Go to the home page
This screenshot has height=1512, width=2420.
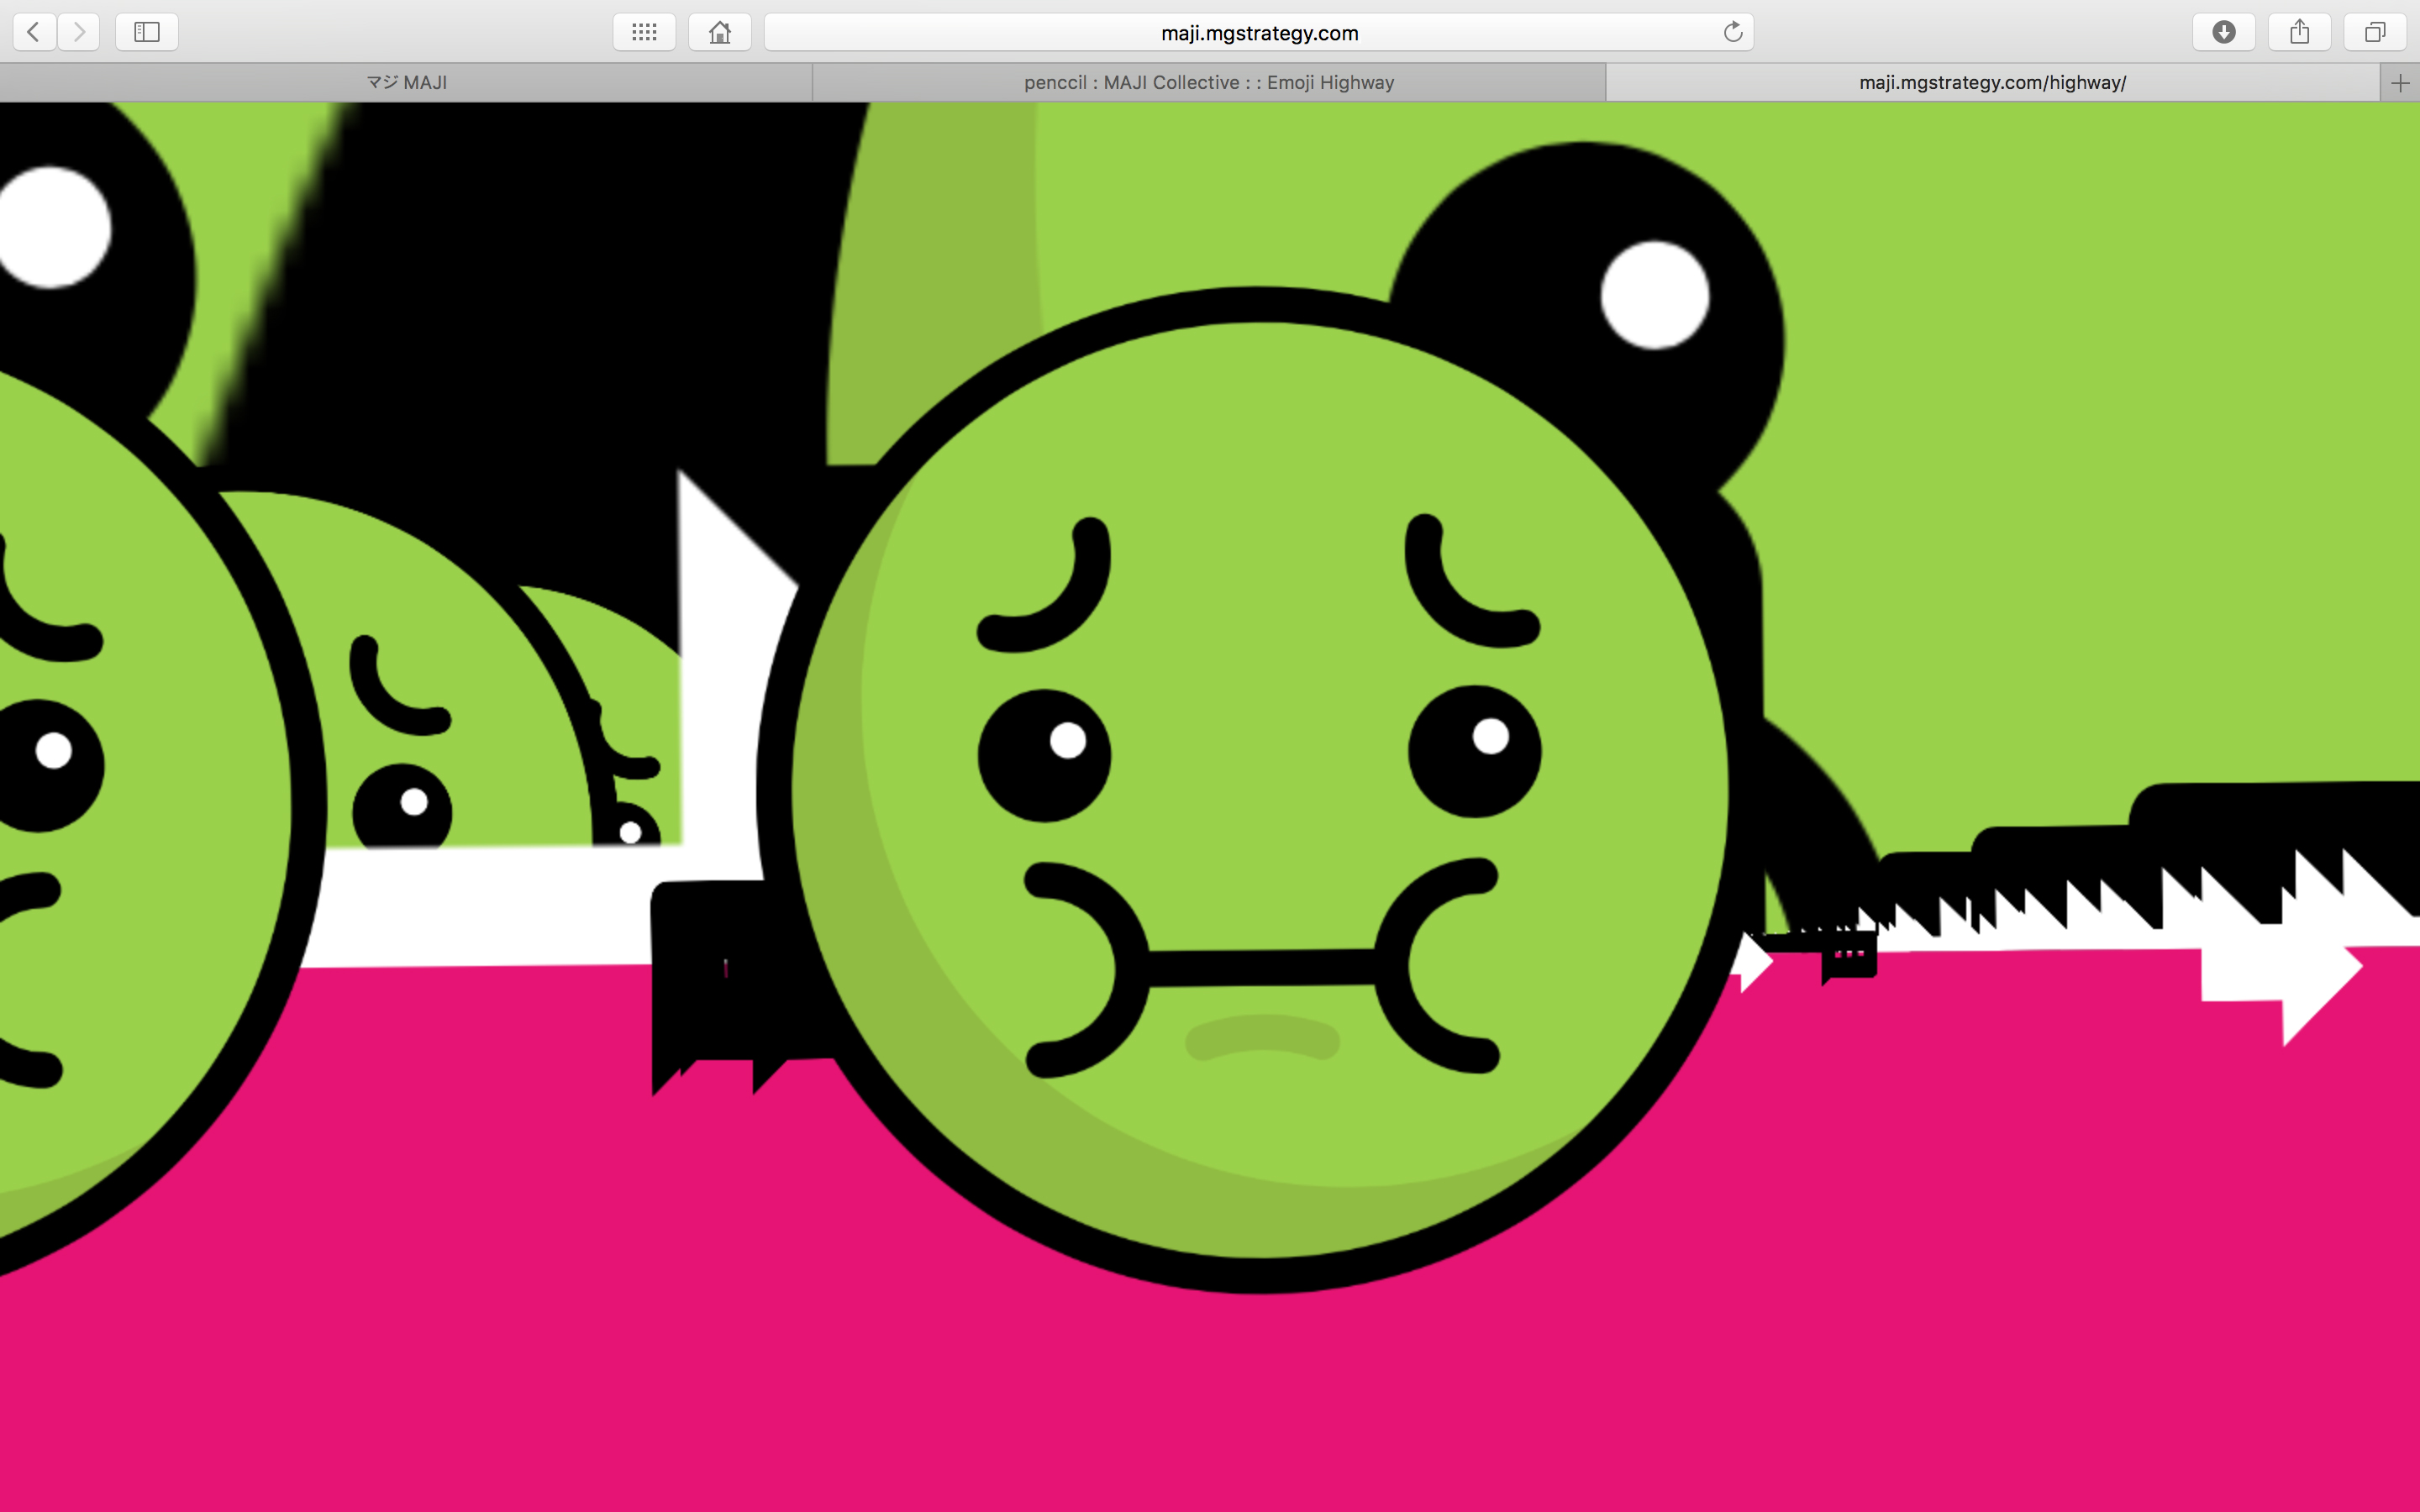tap(720, 32)
